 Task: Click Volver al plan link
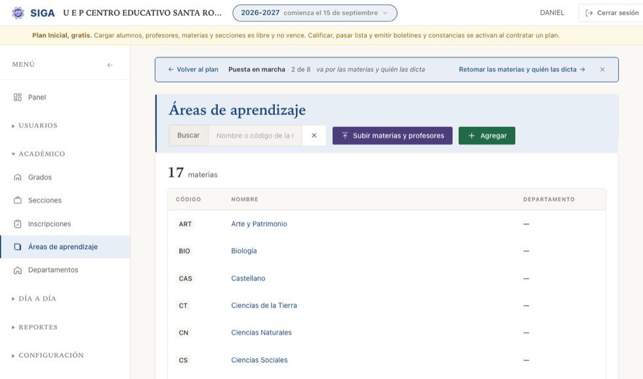click(193, 69)
